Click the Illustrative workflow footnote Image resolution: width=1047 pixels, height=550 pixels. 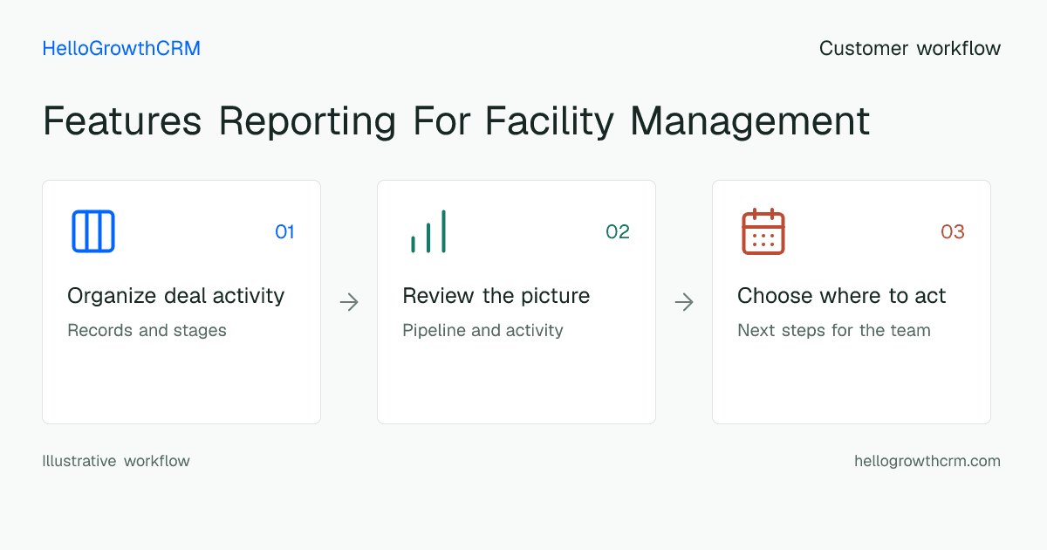click(116, 461)
